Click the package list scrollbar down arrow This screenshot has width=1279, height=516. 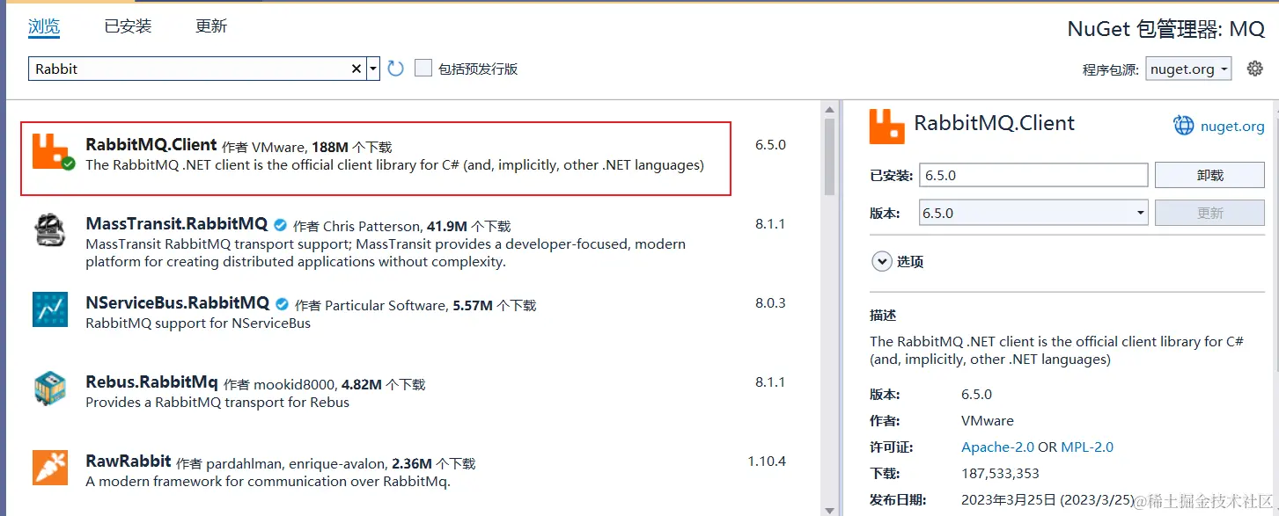[x=829, y=509]
